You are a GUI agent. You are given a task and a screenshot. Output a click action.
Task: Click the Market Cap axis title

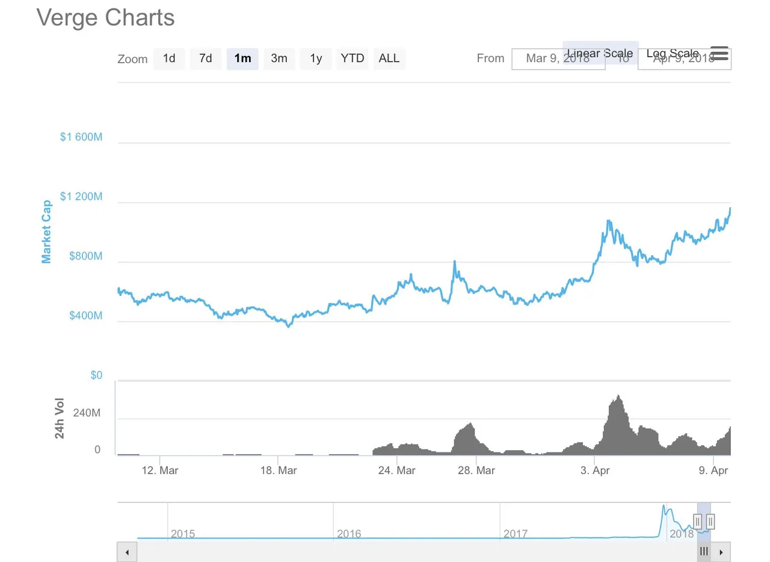pos(46,232)
